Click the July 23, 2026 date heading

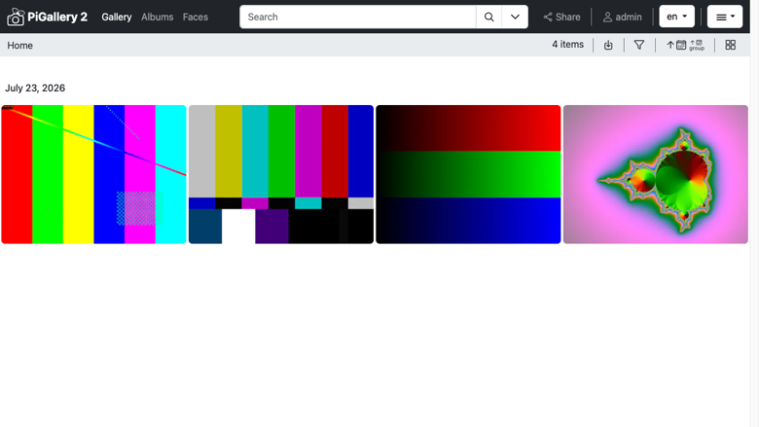point(35,88)
